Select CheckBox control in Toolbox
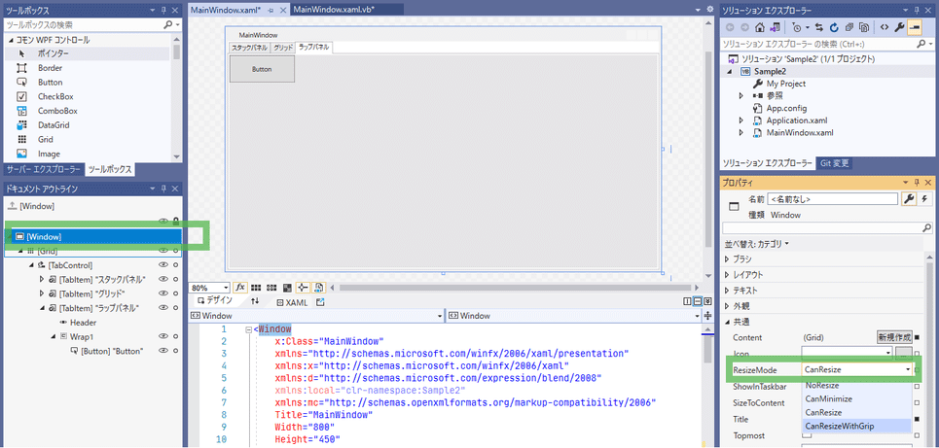This screenshot has height=448, width=939. pyautogui.click(x=55, y=96)
